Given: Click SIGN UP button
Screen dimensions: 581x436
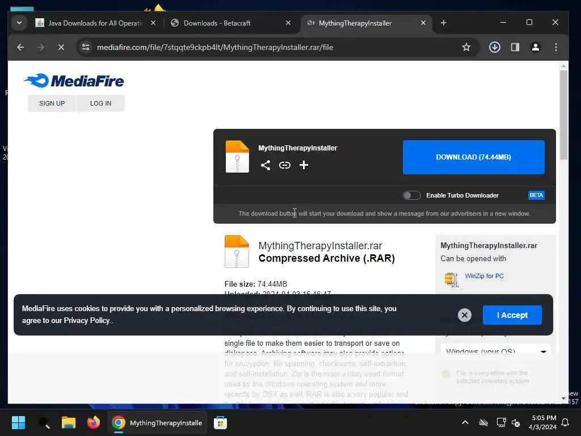Looking at the screenshot, I should pos(52,103).
